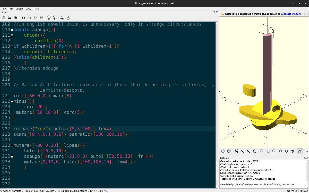309x193 pixels.
Task: Save the library_romana.scad file
Action: point(16,17)
